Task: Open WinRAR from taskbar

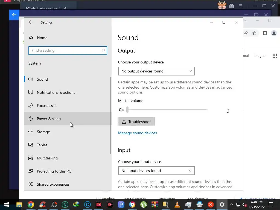Action: (155, 205)
